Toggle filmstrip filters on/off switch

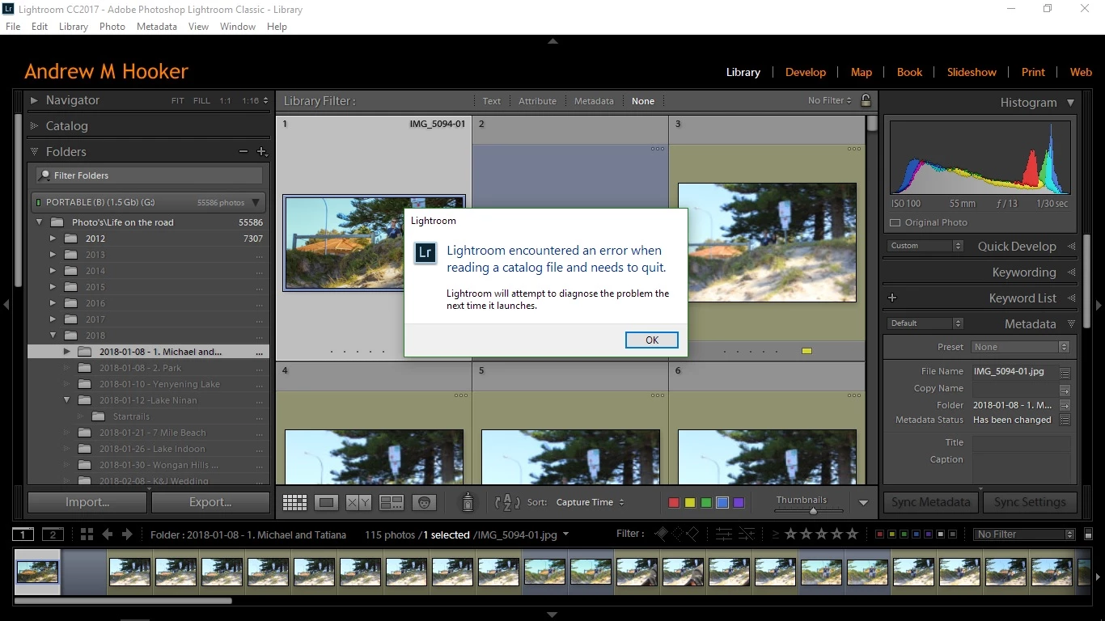1088,534
